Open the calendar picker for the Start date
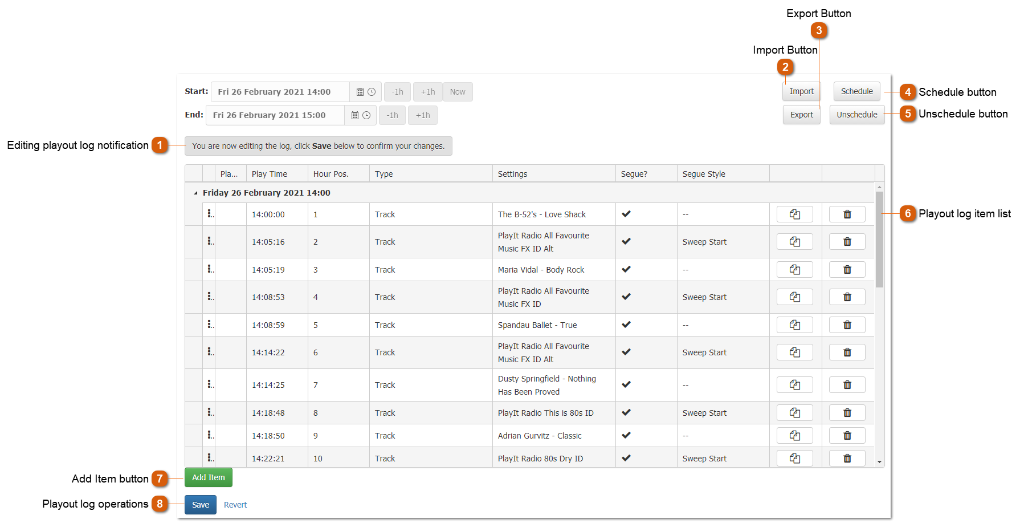1020x523 pixels. [x=359, y=91]
